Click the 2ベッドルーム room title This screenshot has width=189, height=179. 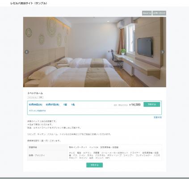point(35,93)
